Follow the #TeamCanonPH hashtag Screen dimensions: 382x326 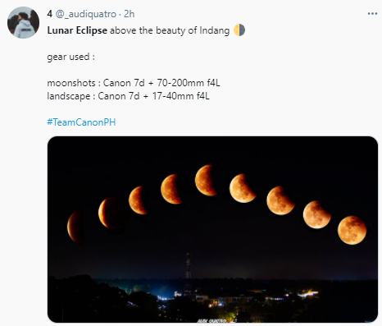81,122
